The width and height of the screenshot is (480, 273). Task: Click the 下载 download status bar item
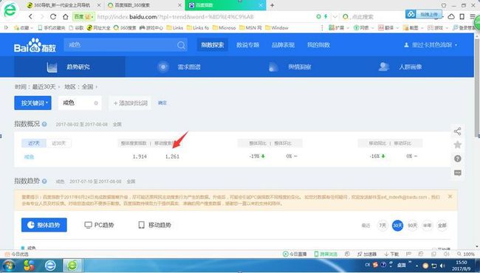click(x=391, y=254)
